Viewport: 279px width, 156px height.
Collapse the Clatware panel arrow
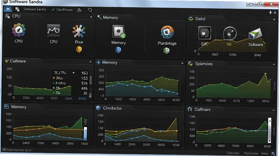90,61
